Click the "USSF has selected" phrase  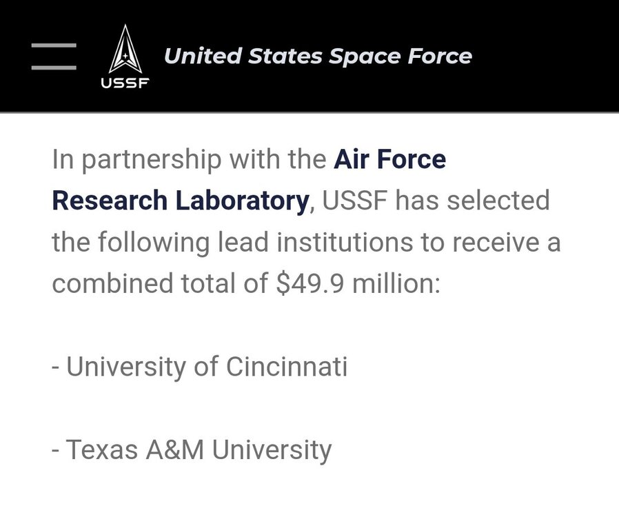point(436,201)
